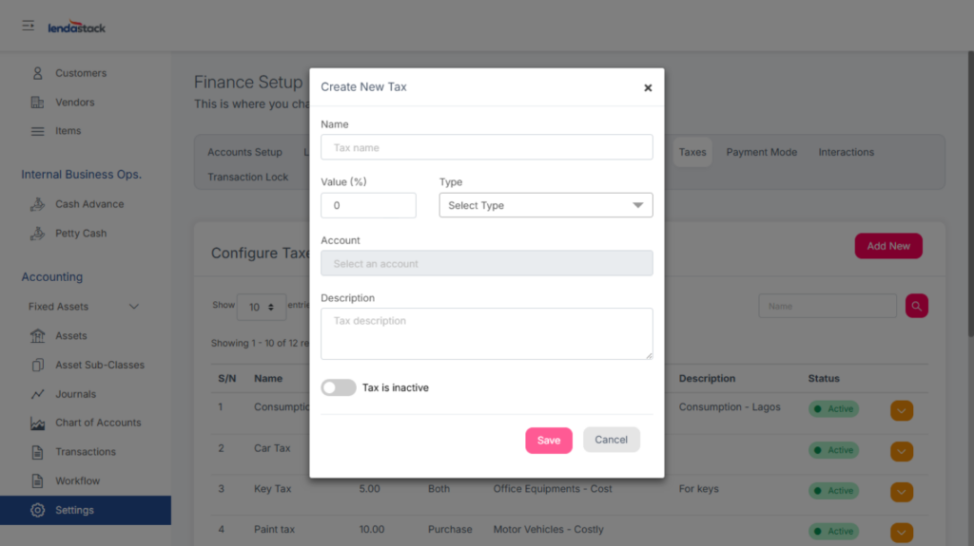Image resolution: width=974 pixels, height=546 pixels.
Task: Click the Vendors building icon
Action: coord(38,103)
